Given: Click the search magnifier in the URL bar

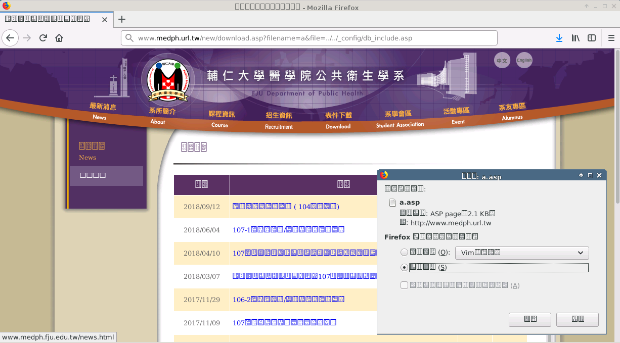Looking at the screenshot, I should coord(129,38).
